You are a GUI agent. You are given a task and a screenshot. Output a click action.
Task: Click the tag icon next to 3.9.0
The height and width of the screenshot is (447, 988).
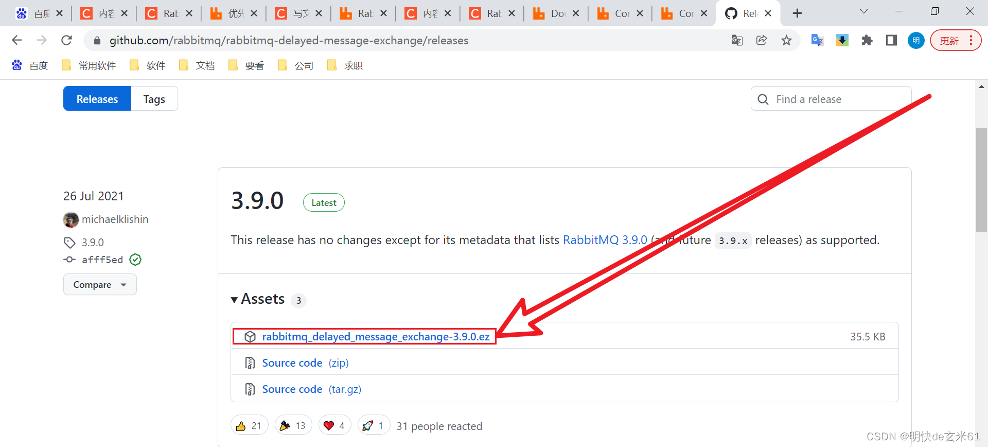(x=69, y=243)
